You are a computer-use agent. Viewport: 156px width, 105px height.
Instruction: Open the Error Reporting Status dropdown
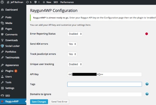[x=75, y=34]
